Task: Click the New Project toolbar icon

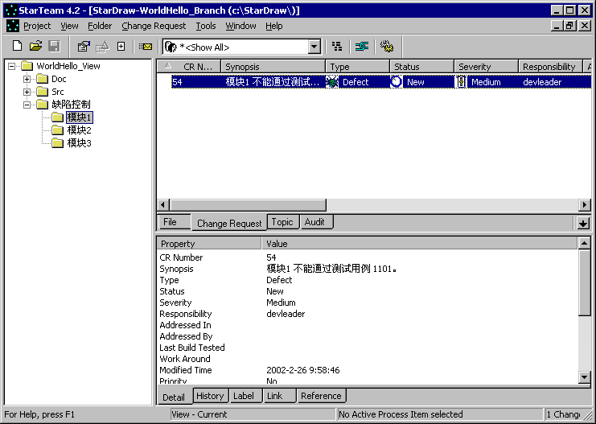Action: pyautogui.click(x=17, y=47)
